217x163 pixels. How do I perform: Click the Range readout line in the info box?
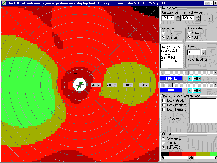(170, 47)
